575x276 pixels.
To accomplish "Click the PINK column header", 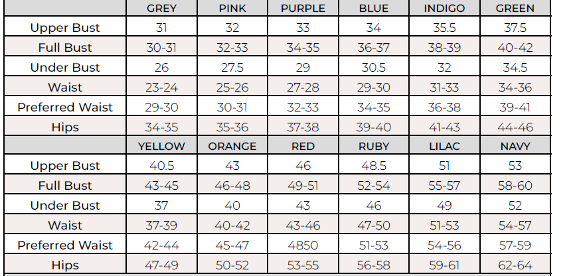I will [x=232, y=9].
